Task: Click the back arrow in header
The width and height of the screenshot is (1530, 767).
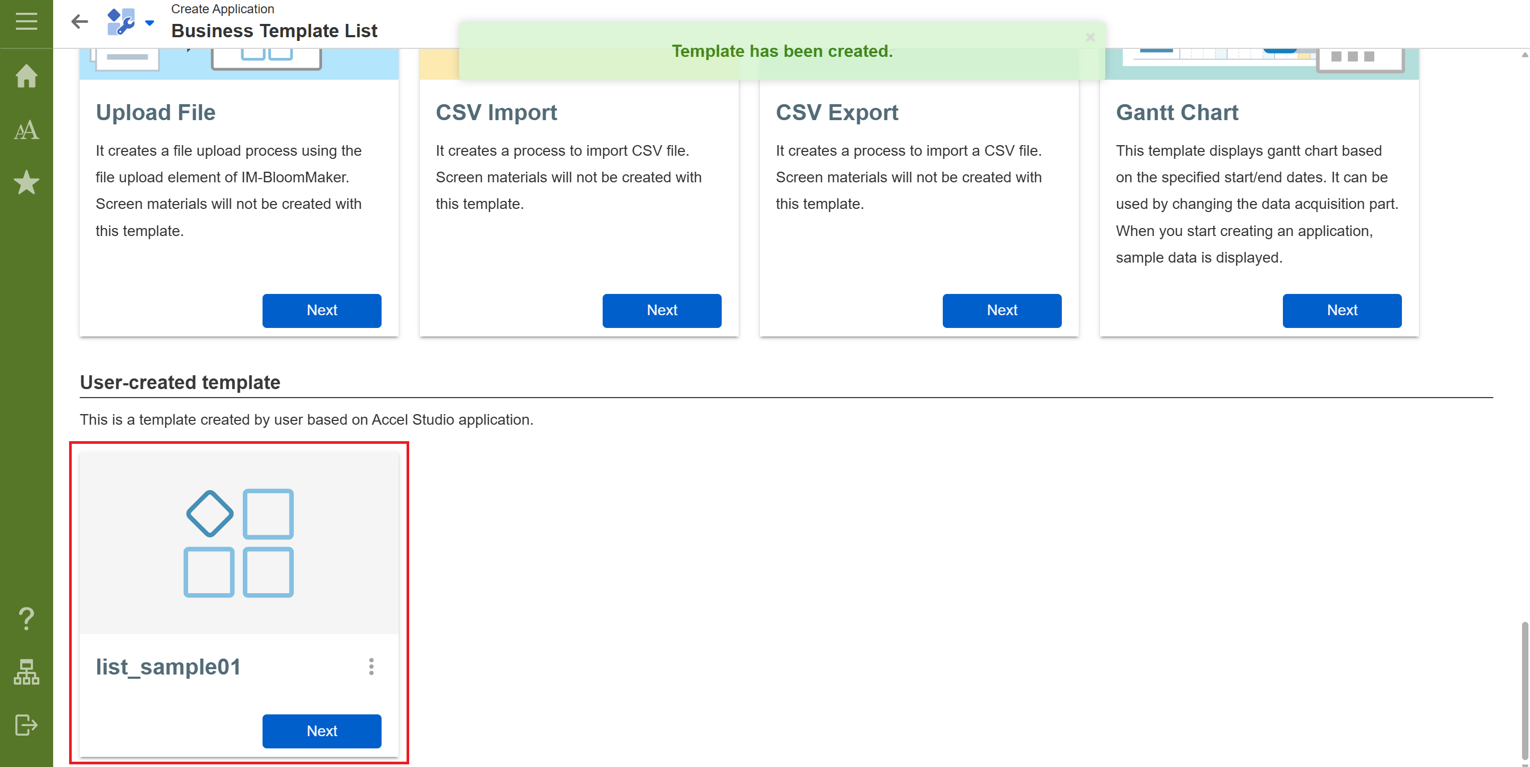Action: 80,22
